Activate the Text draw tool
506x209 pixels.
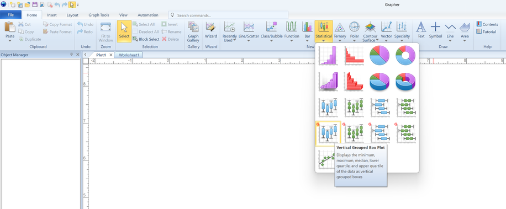(421, 30)
